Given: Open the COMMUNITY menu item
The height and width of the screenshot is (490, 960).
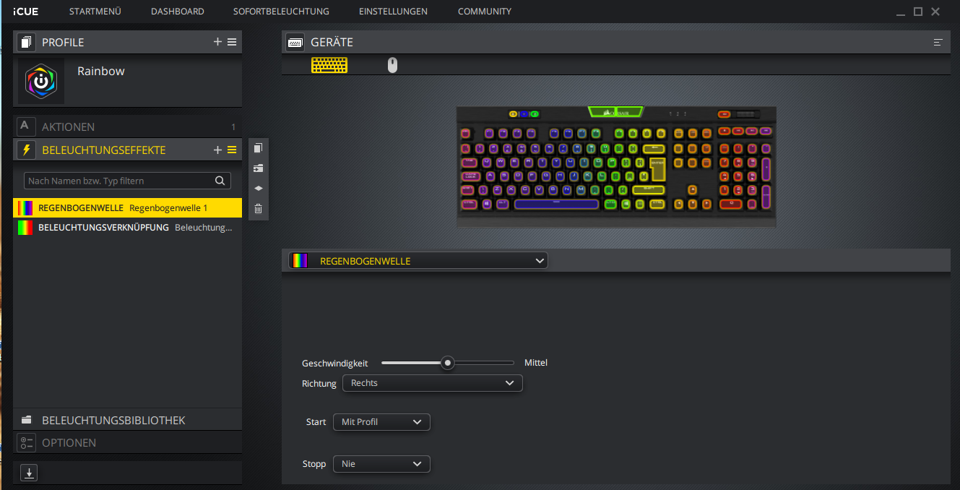Looking at the screenshot, I should [485, 12].
